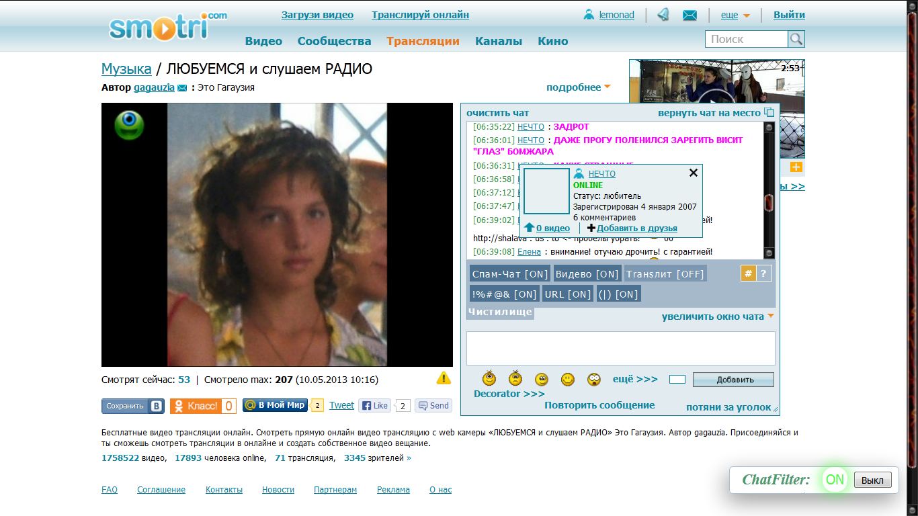Click the plus icon beside Добавить в друзья
Screen dimensions: 918x516
click(x=591, y=228)
